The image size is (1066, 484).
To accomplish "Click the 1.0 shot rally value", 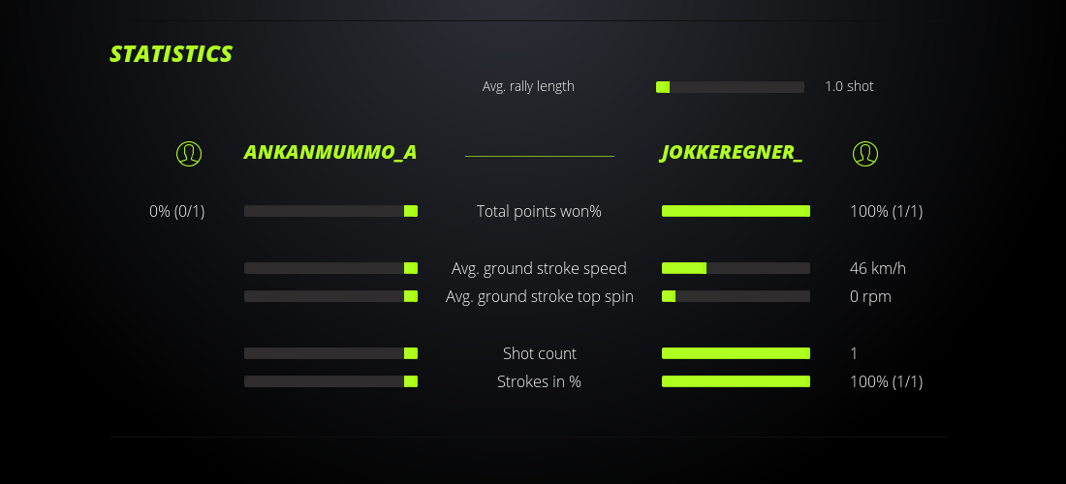I will [849, 86].
